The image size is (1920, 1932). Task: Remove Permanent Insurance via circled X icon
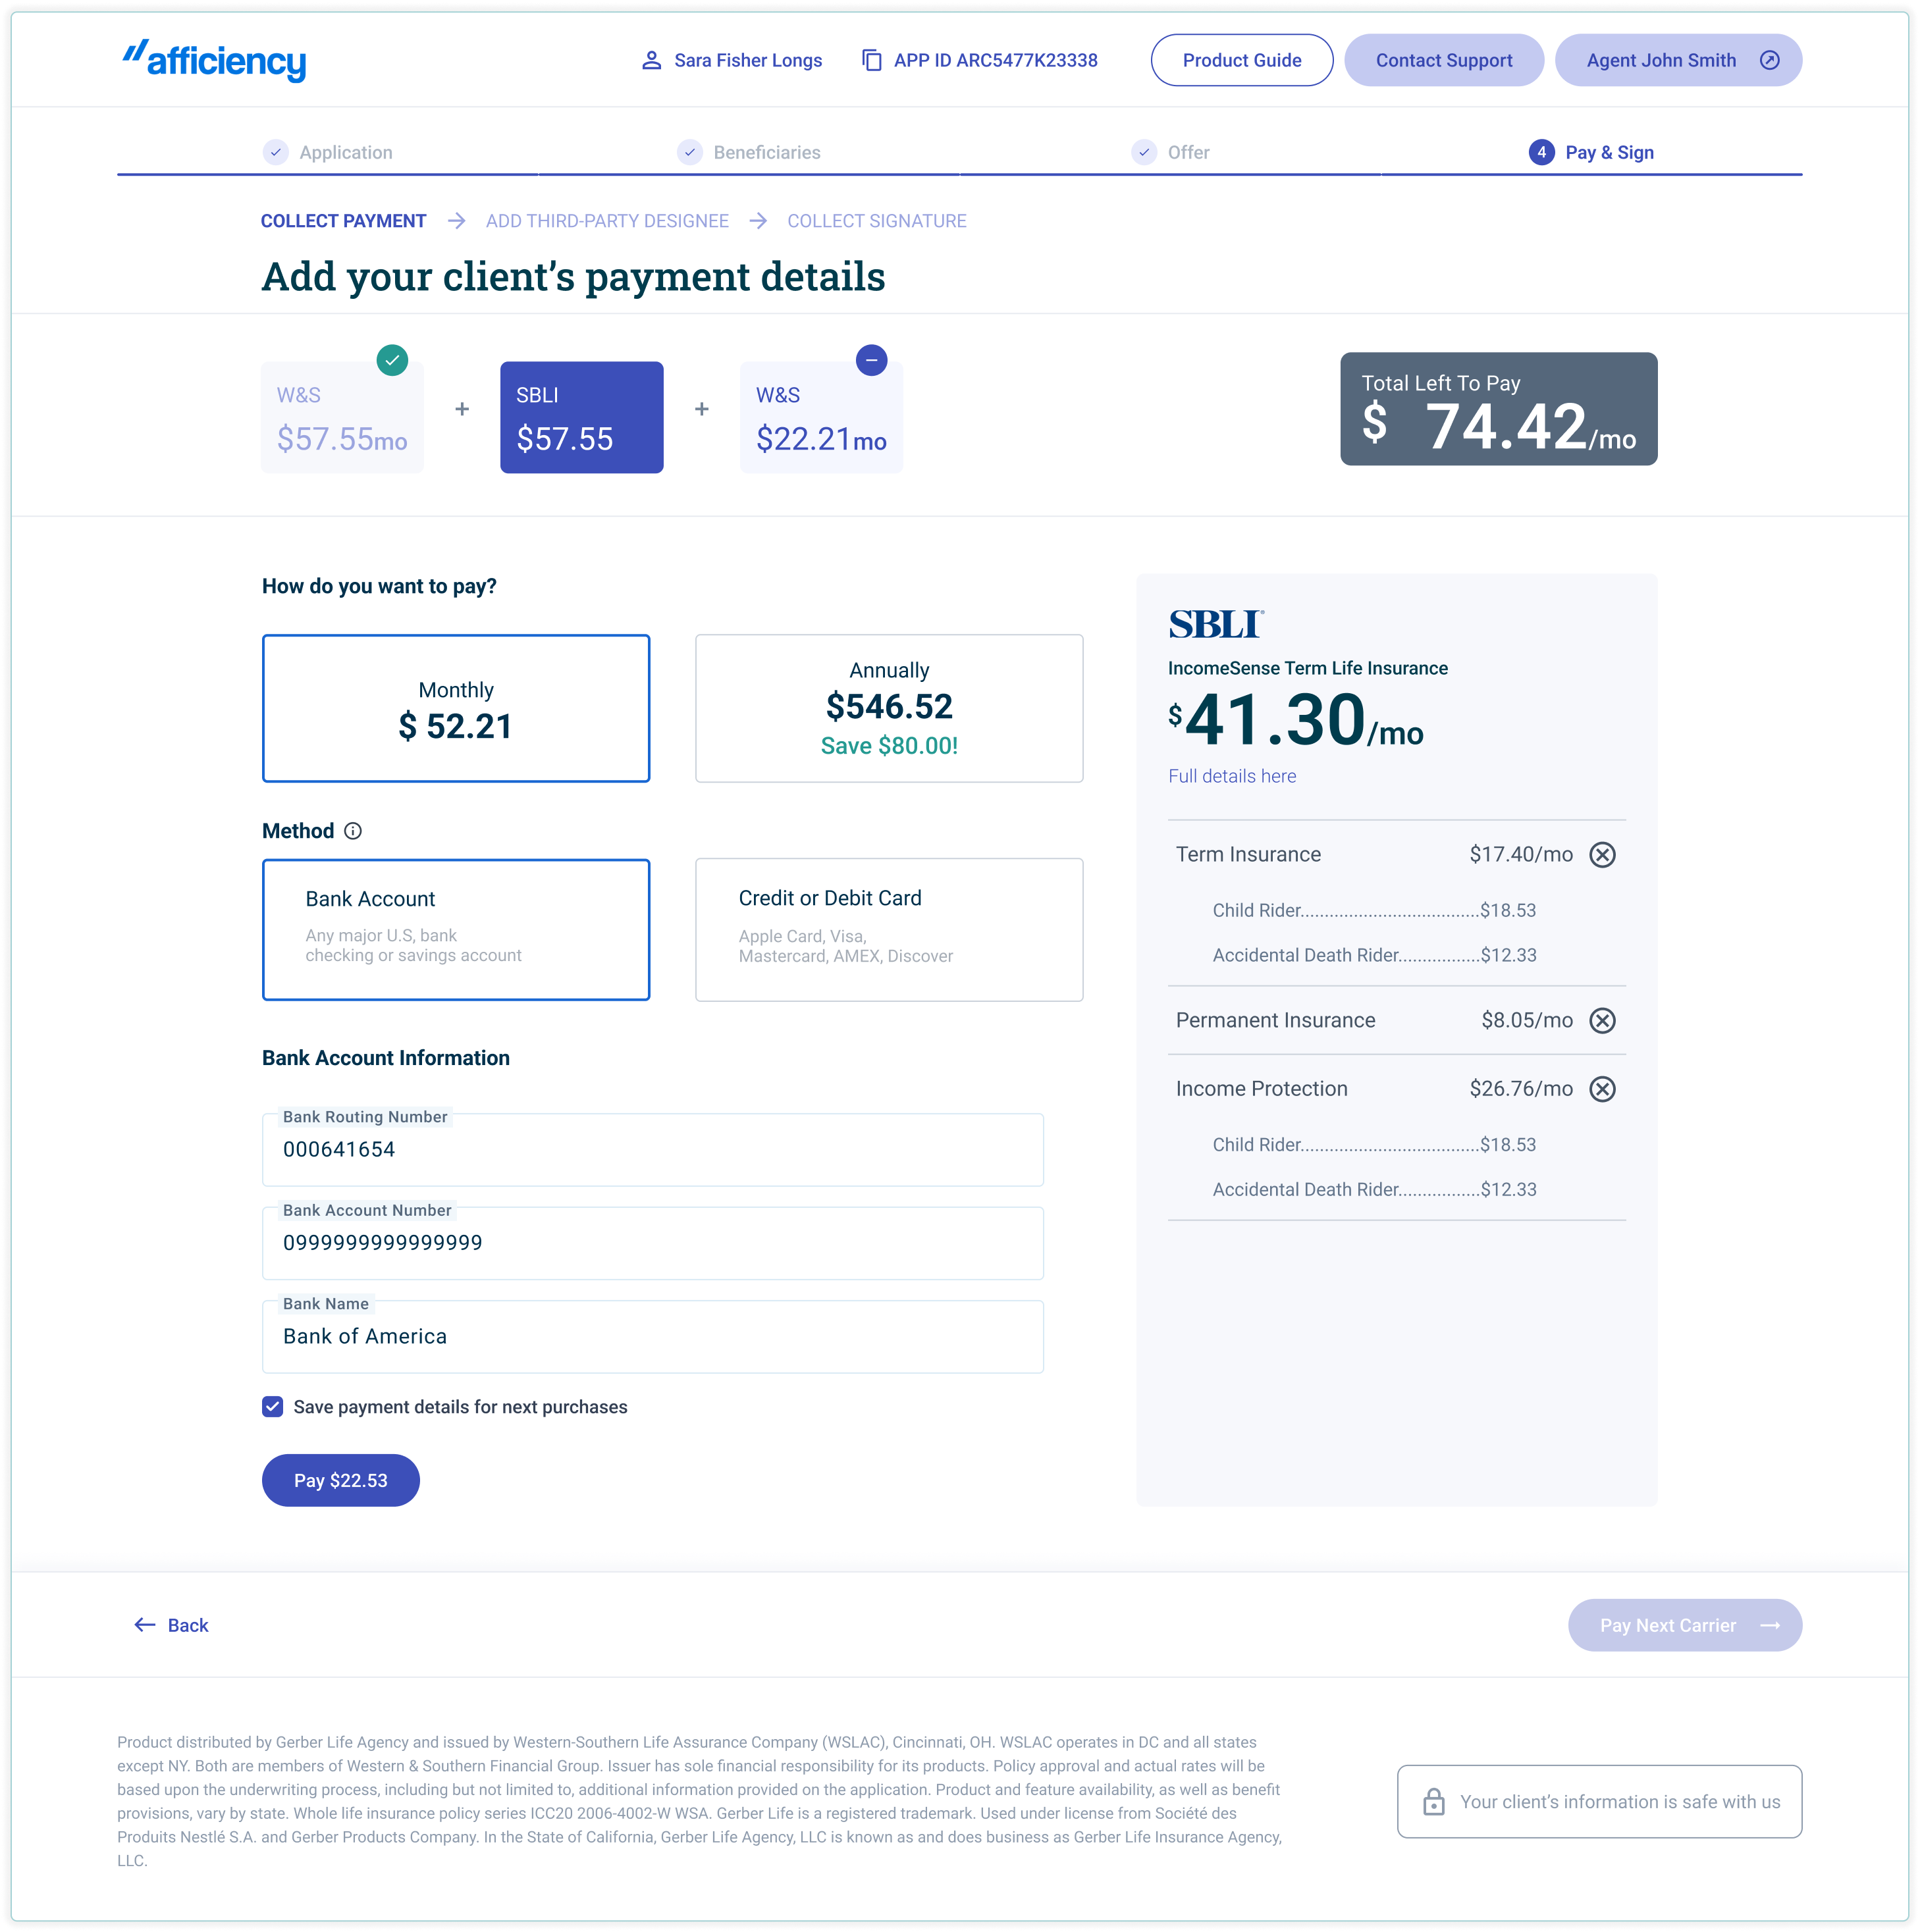click(1602, 1021)
